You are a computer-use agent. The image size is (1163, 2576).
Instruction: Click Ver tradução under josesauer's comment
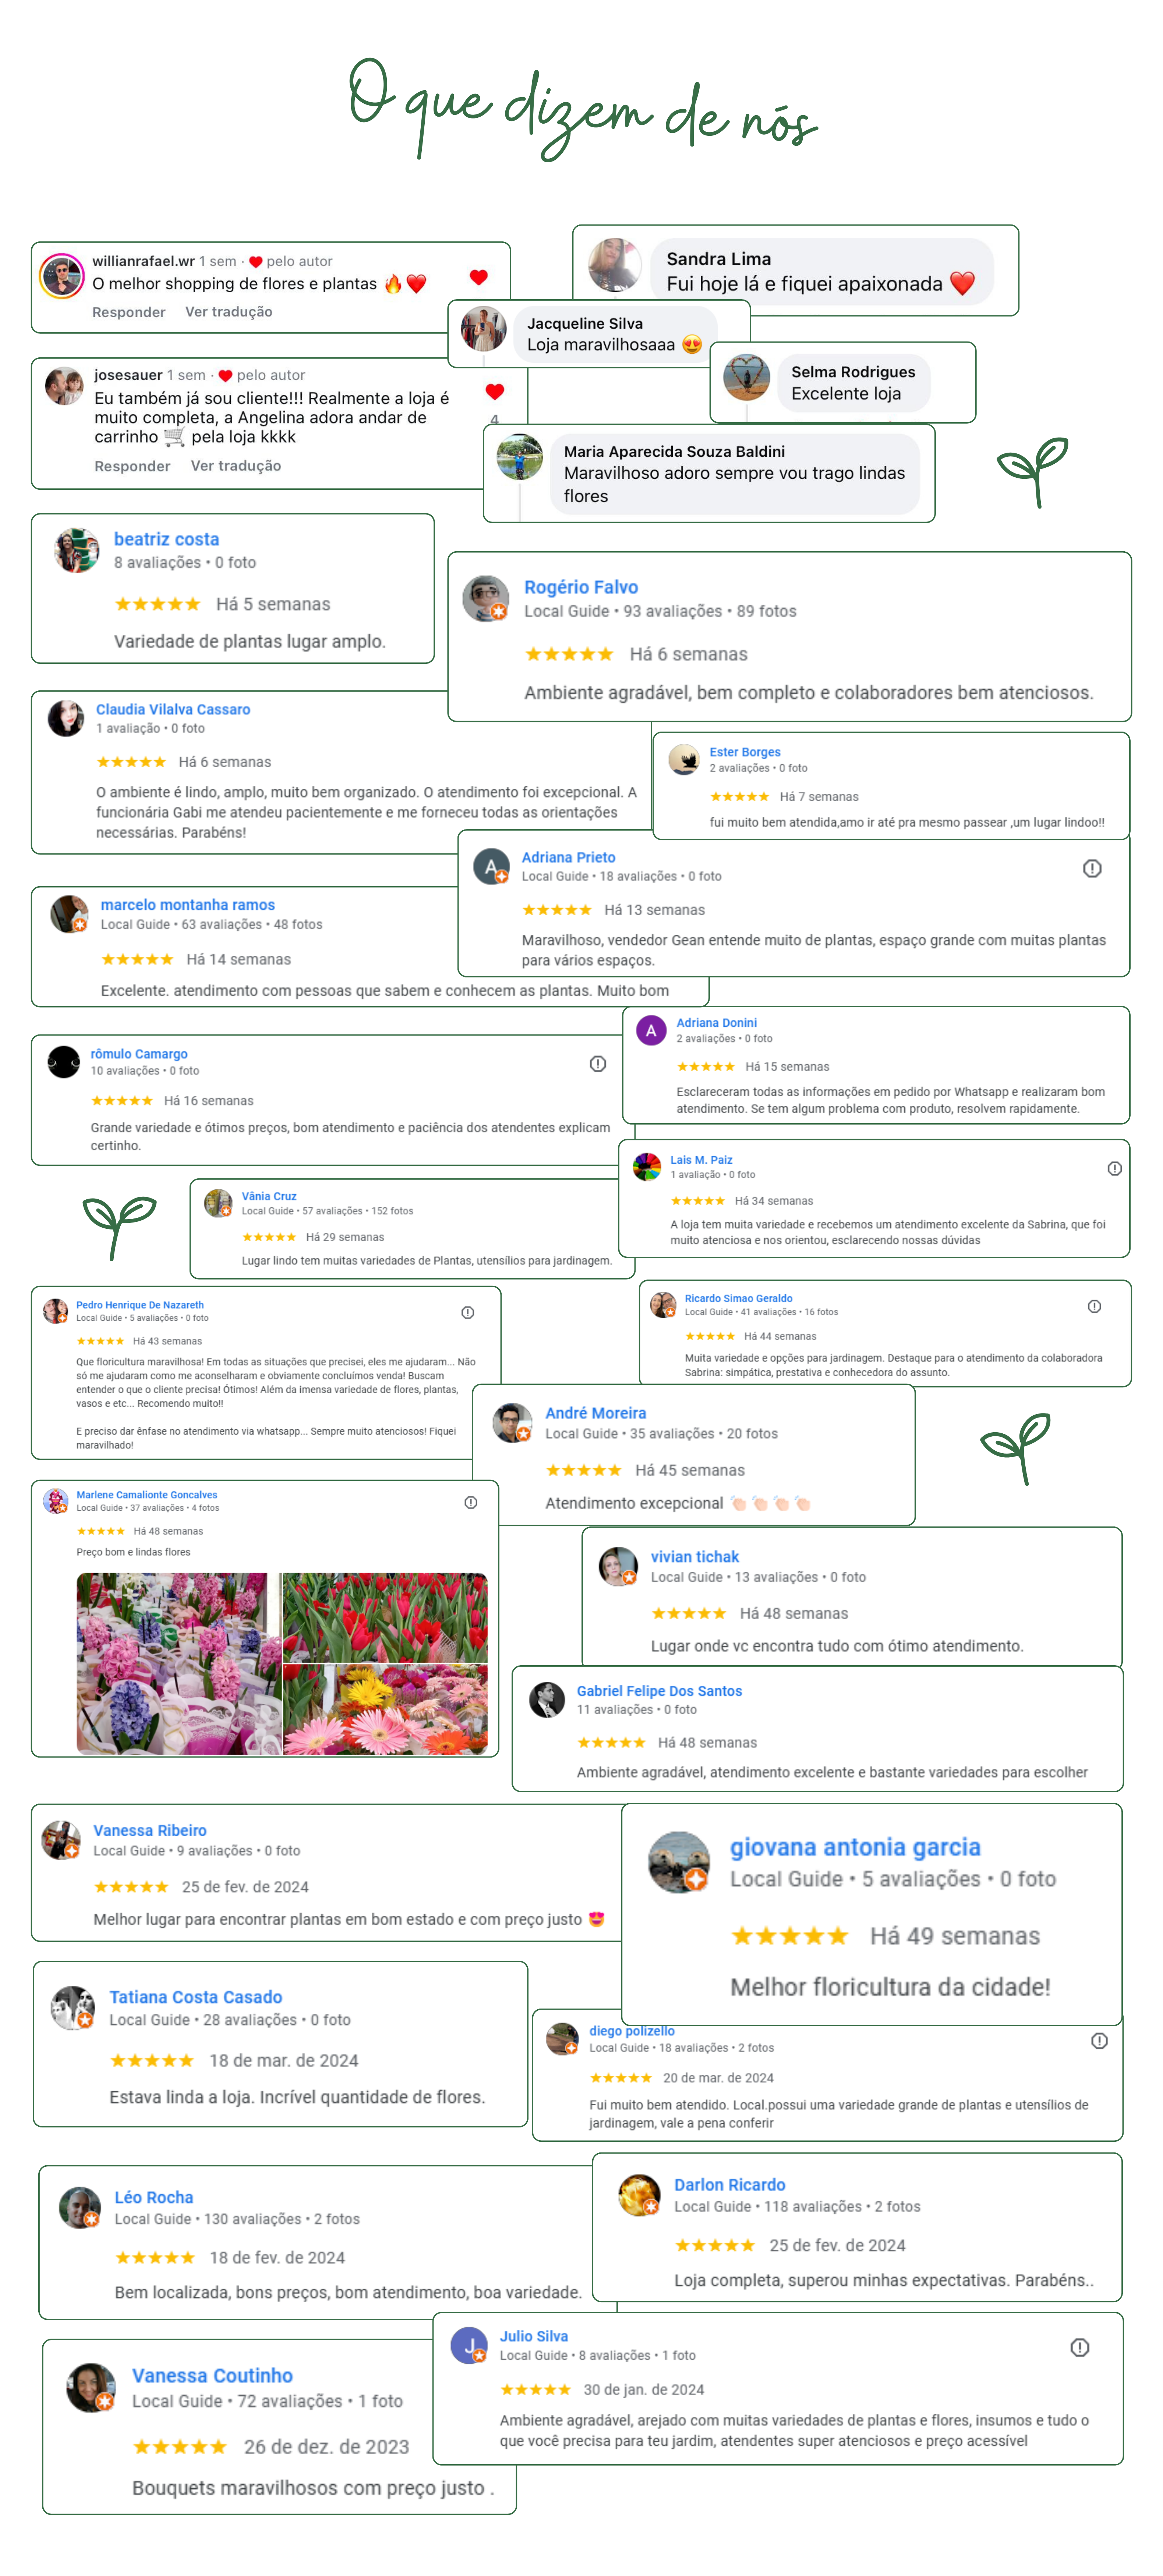[x=236, y=466]
